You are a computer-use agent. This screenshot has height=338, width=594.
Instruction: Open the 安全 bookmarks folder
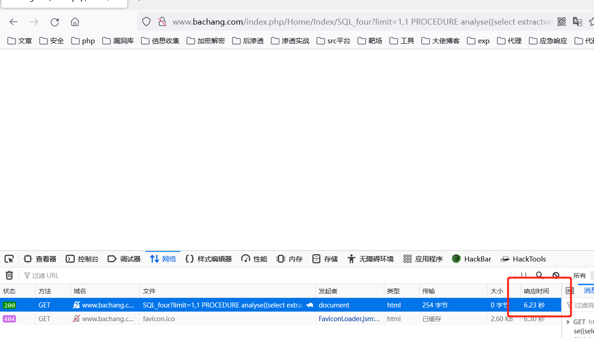tap(52, 41)
